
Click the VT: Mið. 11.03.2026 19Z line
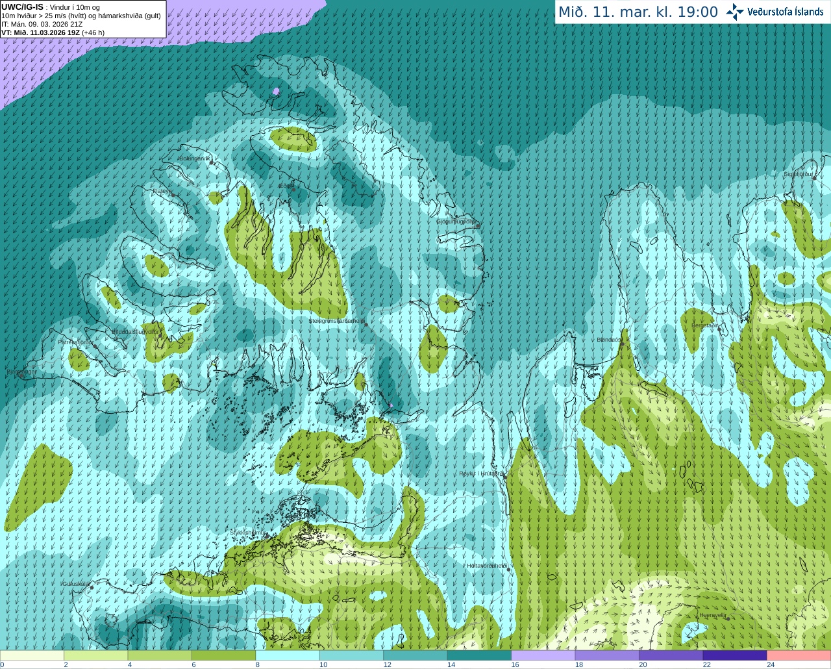[53, 32]
